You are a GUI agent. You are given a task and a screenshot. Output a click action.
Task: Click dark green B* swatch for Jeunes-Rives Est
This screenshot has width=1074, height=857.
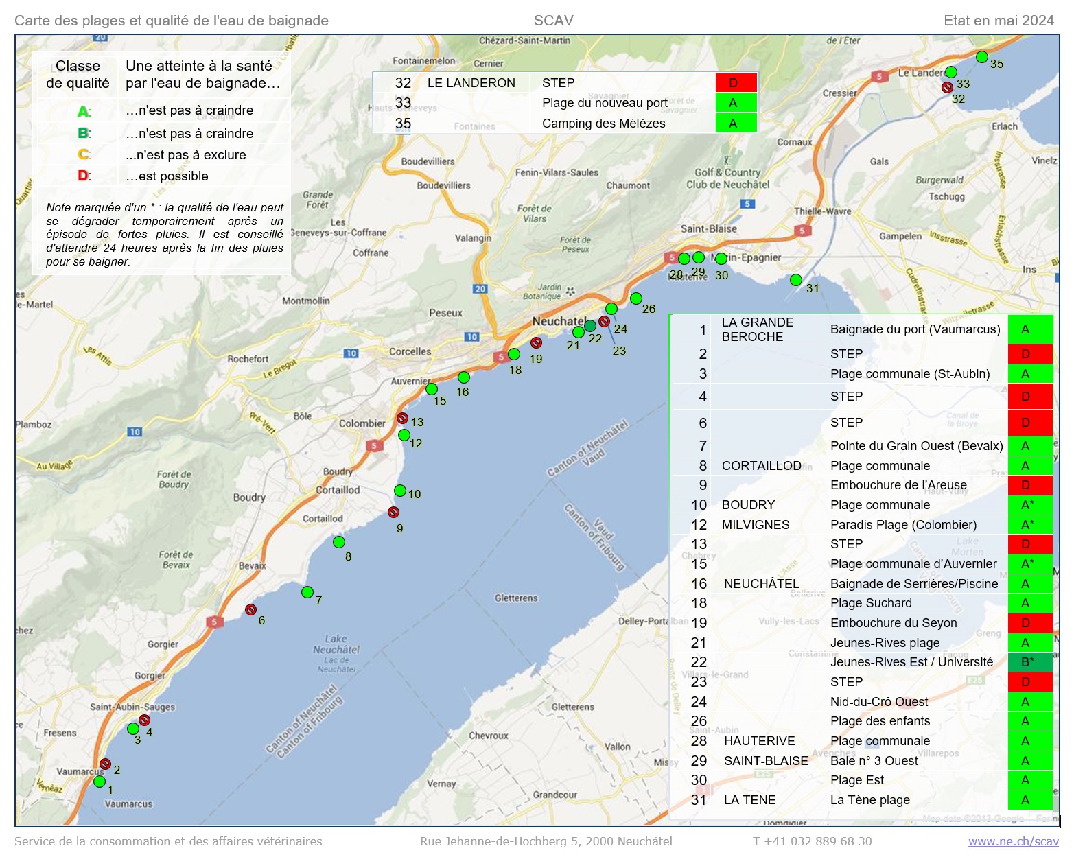(1030, 662)
